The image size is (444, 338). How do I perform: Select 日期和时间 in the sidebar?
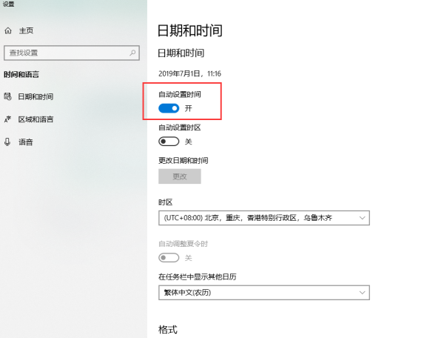point(36,96)
